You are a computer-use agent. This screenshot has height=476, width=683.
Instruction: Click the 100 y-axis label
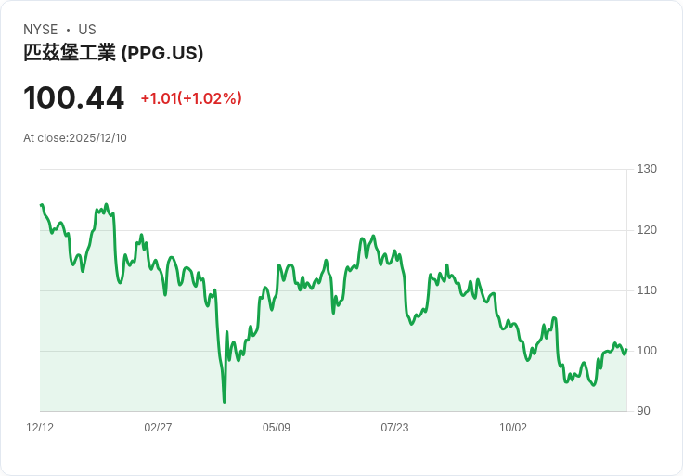[x=647, y=351]
